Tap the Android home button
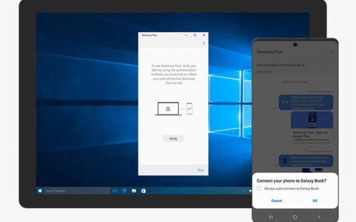This screenshot has height=222, width=356. 295,216
